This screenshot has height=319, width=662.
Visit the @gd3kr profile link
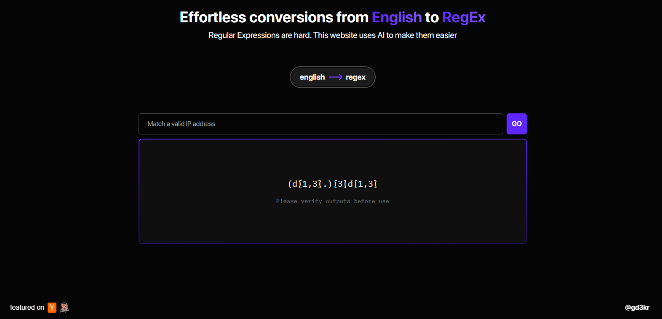coord(637,308)
